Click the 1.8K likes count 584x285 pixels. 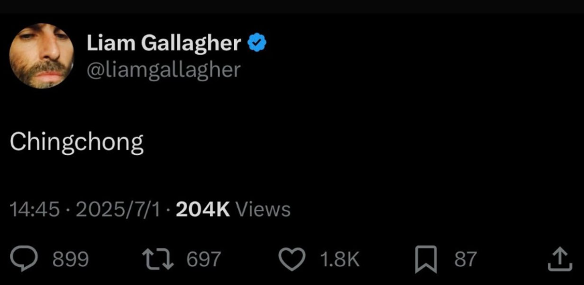(x=340, y=260)
